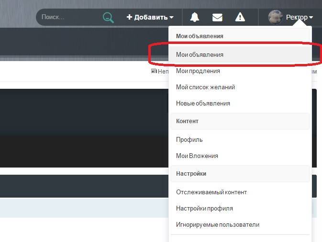322x242 pixels.
Task: Click the warning triangle reports icon
Action: click(x=240, y=17)
